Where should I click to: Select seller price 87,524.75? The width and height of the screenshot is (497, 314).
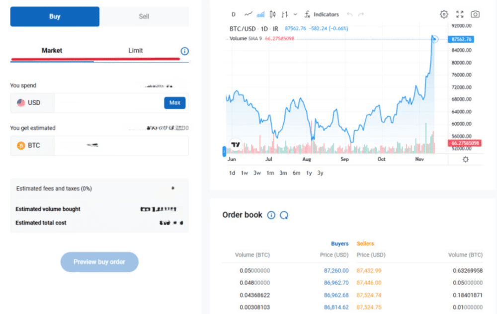[369, 307]
